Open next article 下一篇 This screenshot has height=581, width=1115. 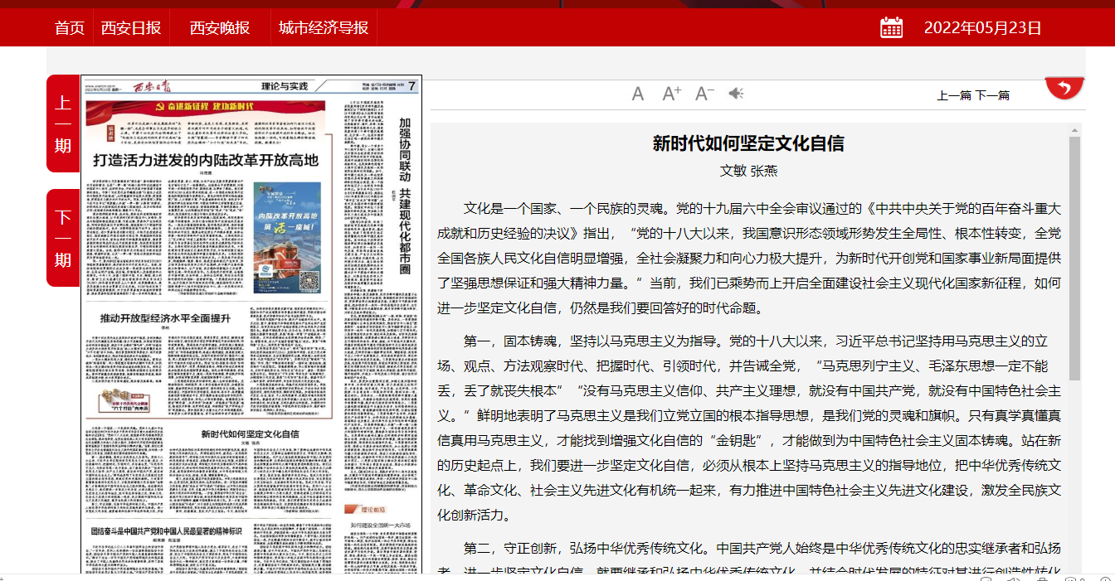pos(992,95)
